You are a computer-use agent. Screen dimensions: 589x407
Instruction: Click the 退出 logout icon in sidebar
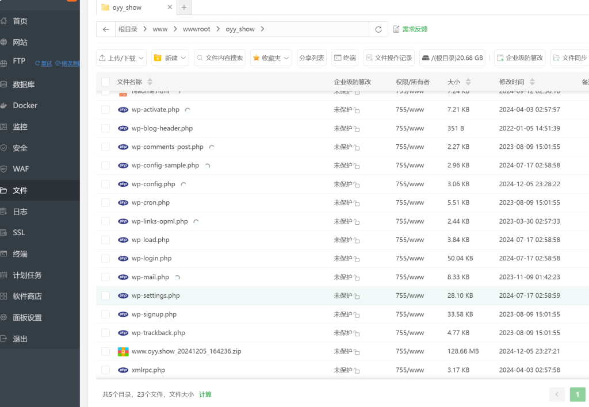(x=4, y=339)
